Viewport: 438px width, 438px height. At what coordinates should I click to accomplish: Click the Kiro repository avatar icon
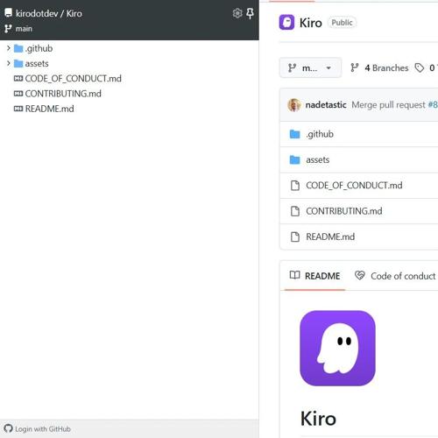point(286,23)
